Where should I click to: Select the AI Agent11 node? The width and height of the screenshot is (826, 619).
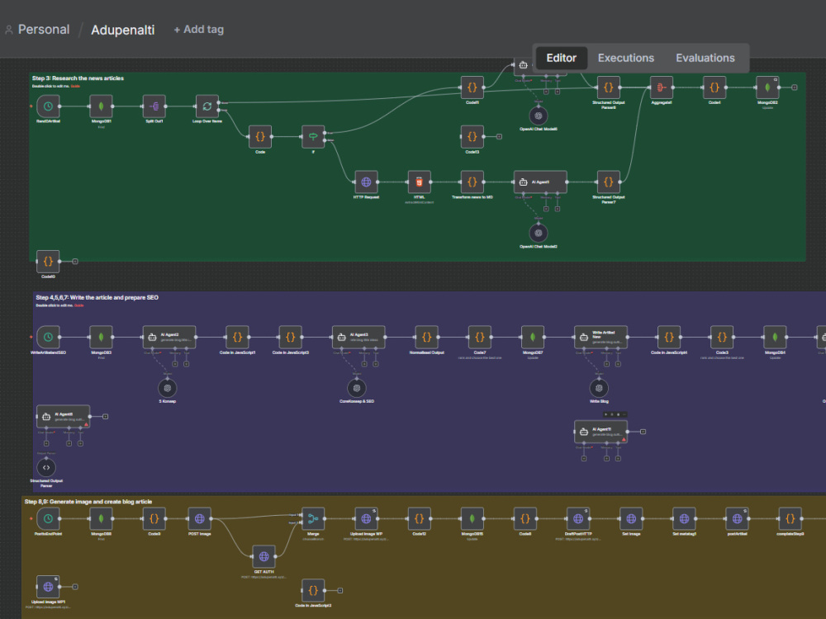[601, 432]
